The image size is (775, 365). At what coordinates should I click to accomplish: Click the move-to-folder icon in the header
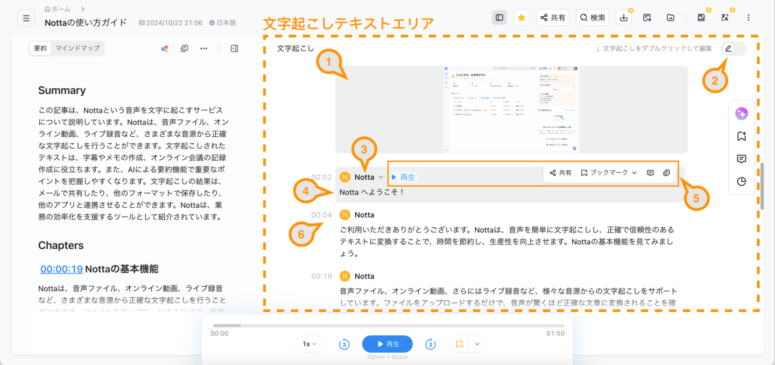(x=671, y=18)
